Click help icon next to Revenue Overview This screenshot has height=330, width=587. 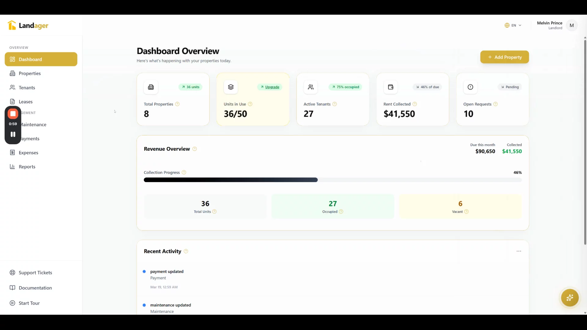tap(194, 149)
